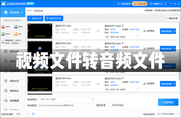Click the 添加文件 button

(x=35, y=18)
